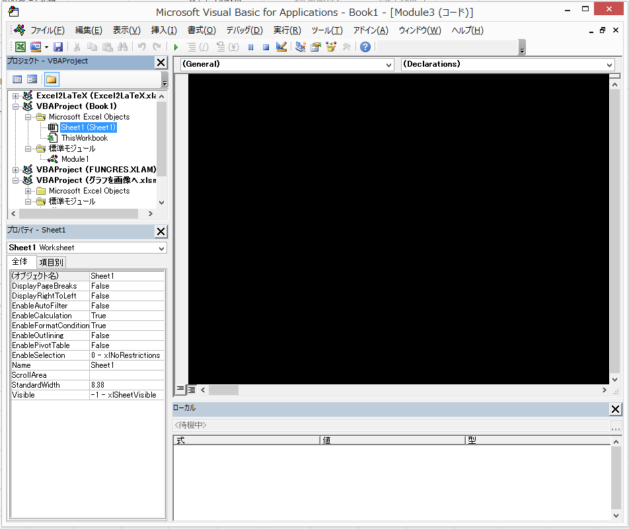Click the call stack ellipsis button
629x529 pixels.
click(616, 426)
